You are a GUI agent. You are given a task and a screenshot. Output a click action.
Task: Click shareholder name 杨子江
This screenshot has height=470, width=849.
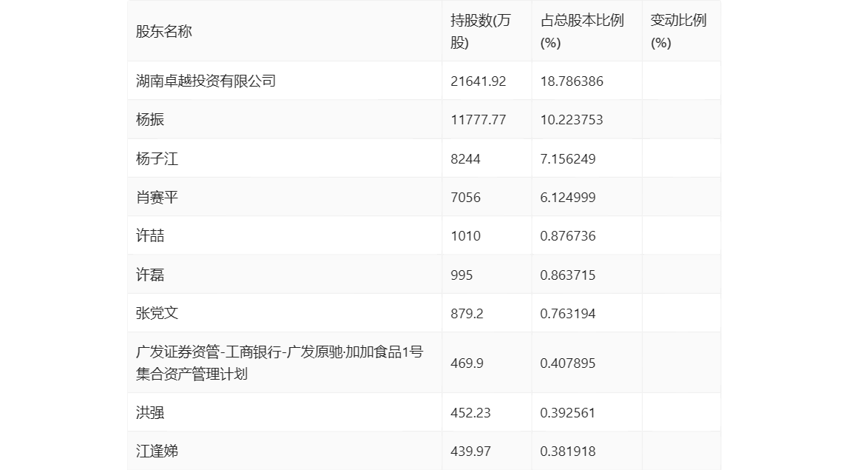click(x=157, y=158)
